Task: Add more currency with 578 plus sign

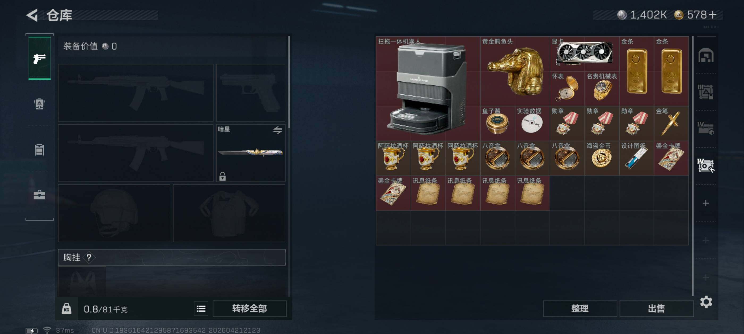Action: [713, 15]
